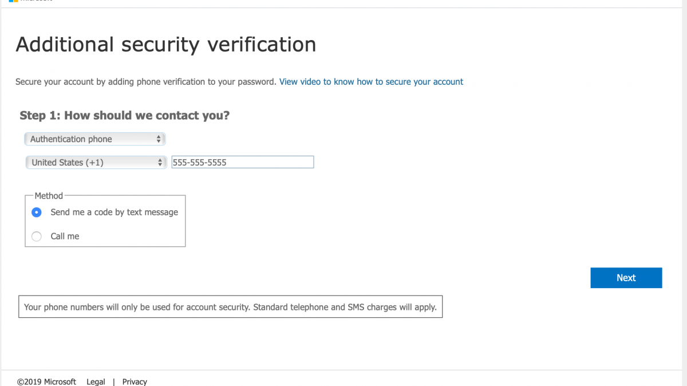Click the phone number field showing 555-555-5555
Image resolution: width=687 pixels, height=386 pixels.
click(242, 163)
